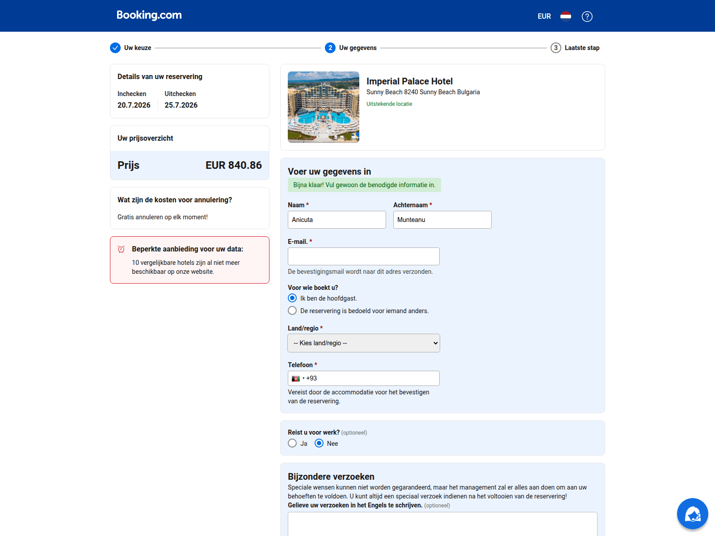
Task: Click the Achternaam field with Munteanu
Action: [442, 220]
